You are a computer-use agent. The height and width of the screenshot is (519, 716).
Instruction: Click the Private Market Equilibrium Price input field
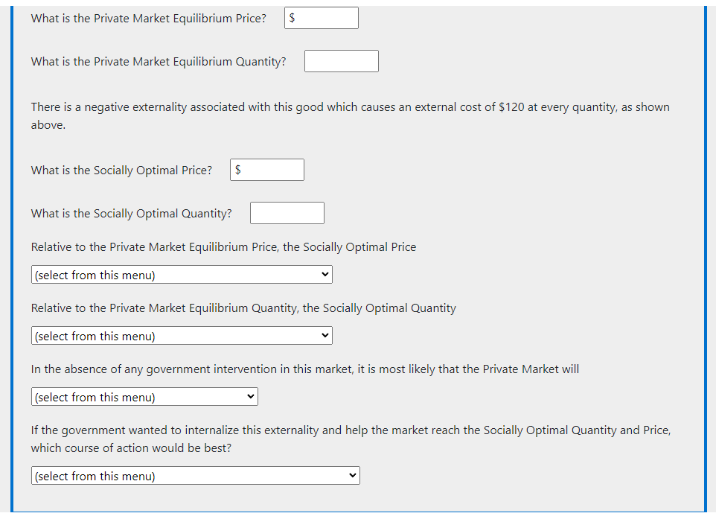coord(322,19)
